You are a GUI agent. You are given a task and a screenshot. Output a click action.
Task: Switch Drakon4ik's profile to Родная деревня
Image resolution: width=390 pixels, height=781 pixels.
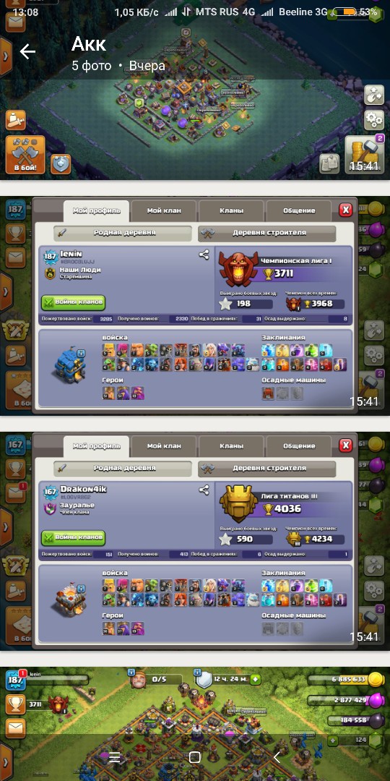[x=122, y=468]
